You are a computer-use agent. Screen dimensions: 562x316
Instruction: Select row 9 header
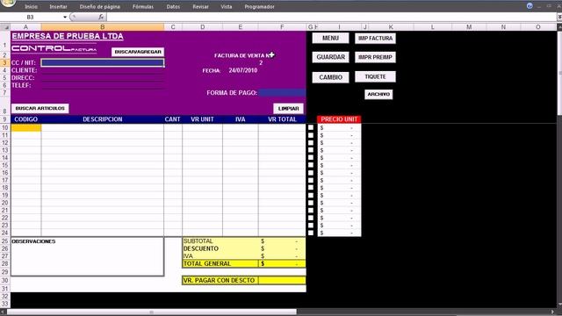(x=5, y=119)
